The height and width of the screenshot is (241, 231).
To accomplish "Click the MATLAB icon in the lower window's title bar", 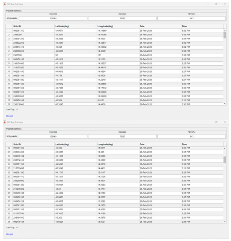I will pyautogui.click(x=5, y=122).
